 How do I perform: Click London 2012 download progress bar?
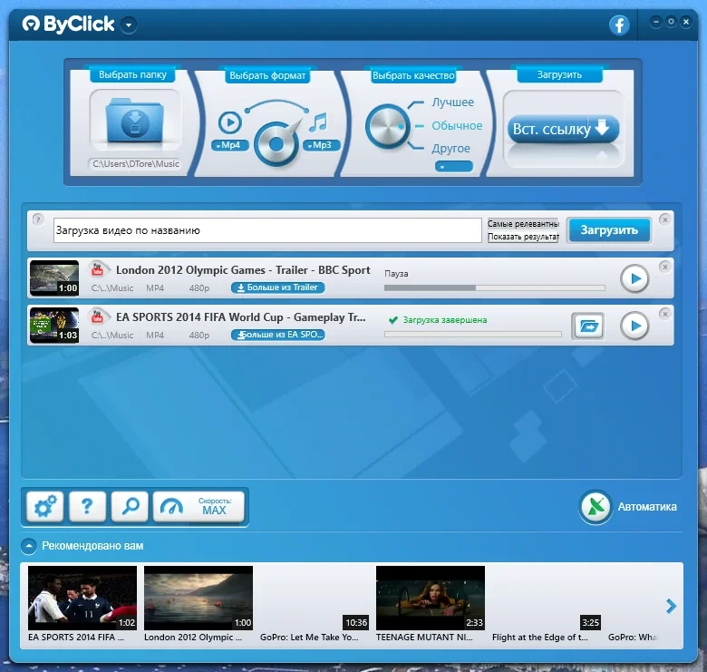point(495,287)
